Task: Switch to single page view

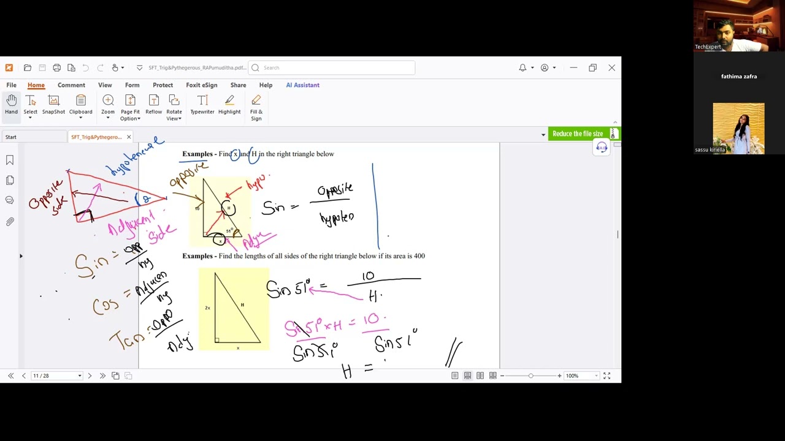Action: [454, 375]
